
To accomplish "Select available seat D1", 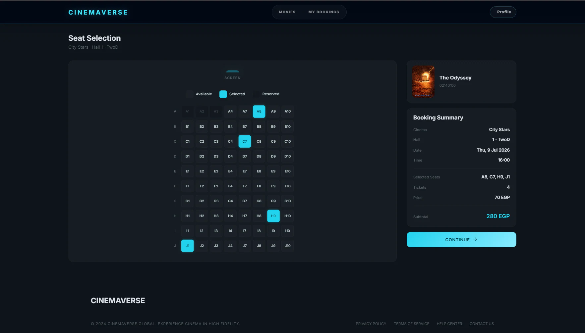I will (187, 156).
